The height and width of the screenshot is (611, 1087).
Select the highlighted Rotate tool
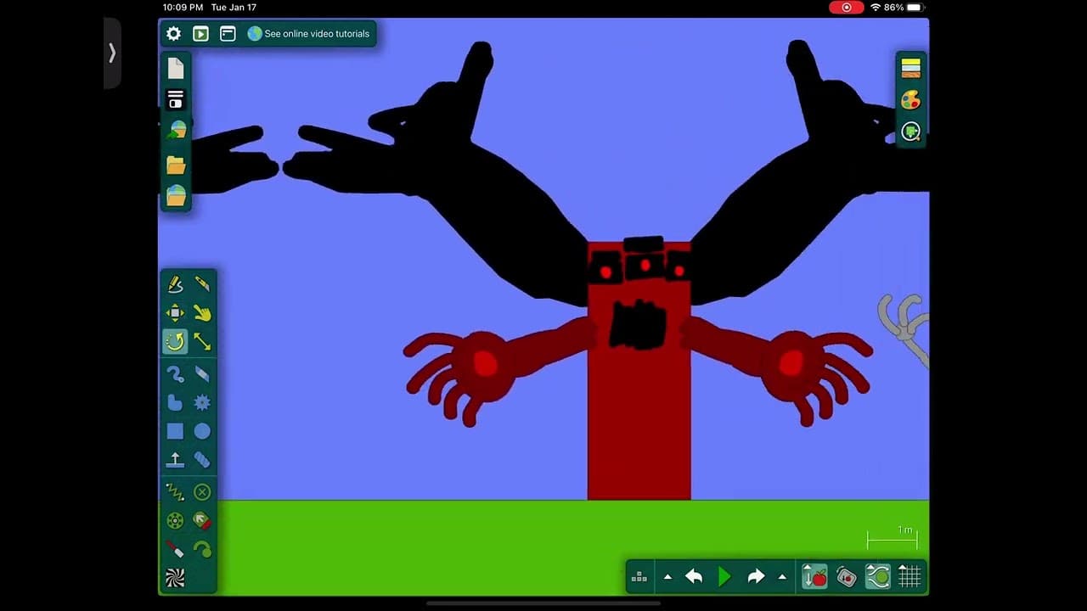175,341
